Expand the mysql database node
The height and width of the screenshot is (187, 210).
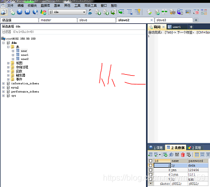click(4, 87)
